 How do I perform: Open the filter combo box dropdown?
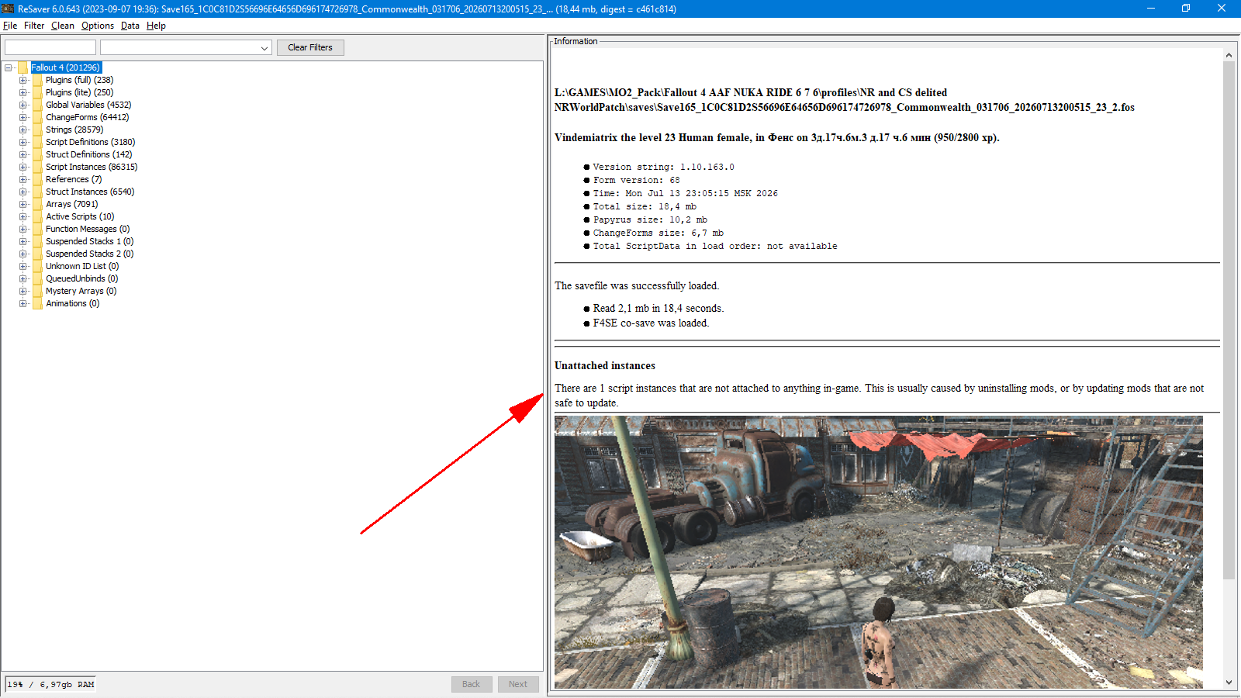(x=264, y=48)
